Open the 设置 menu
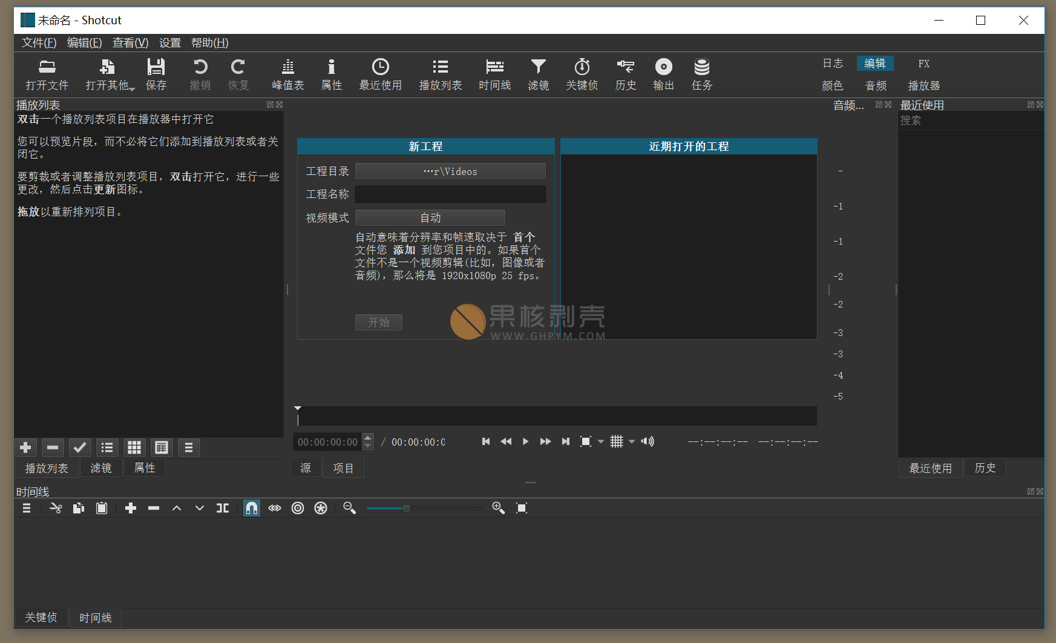Screen dimensions: 1056x643 [169, 42]
